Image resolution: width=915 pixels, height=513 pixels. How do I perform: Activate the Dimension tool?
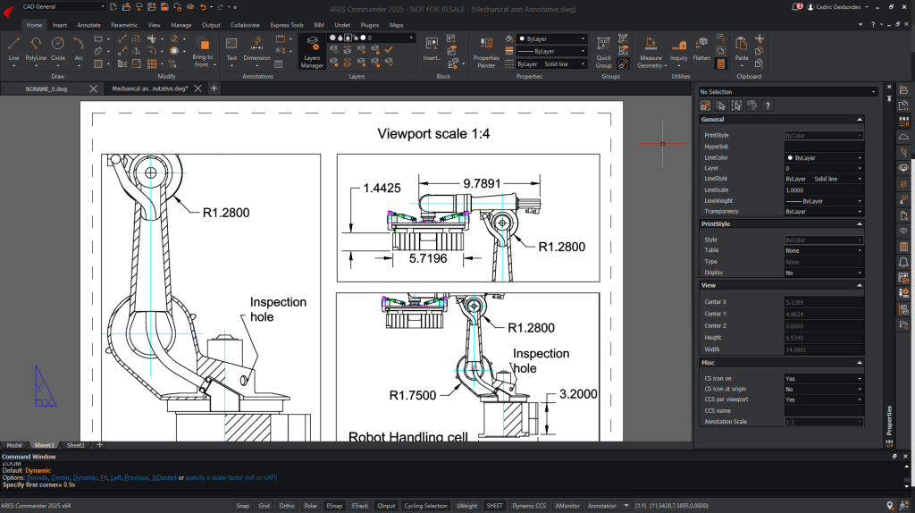(x=256, y=48)
